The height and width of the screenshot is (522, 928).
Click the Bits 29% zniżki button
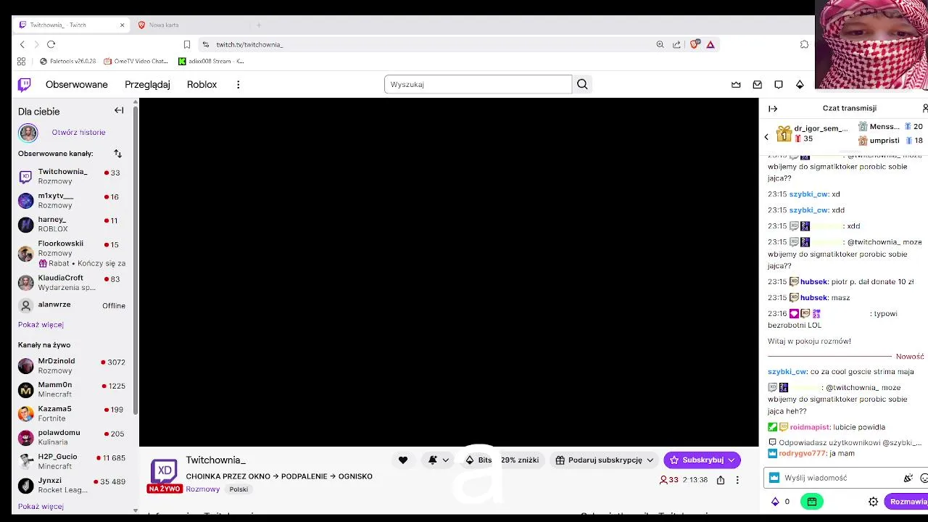tap(502, 460)
